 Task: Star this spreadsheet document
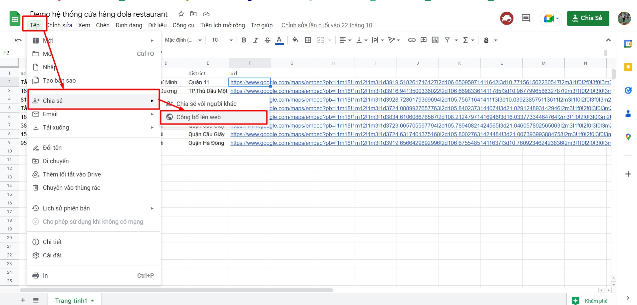coord(181,14)
